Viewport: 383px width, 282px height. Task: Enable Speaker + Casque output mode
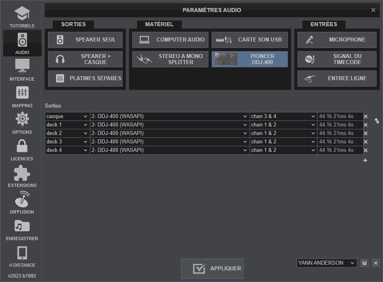(x=85, y=59)
